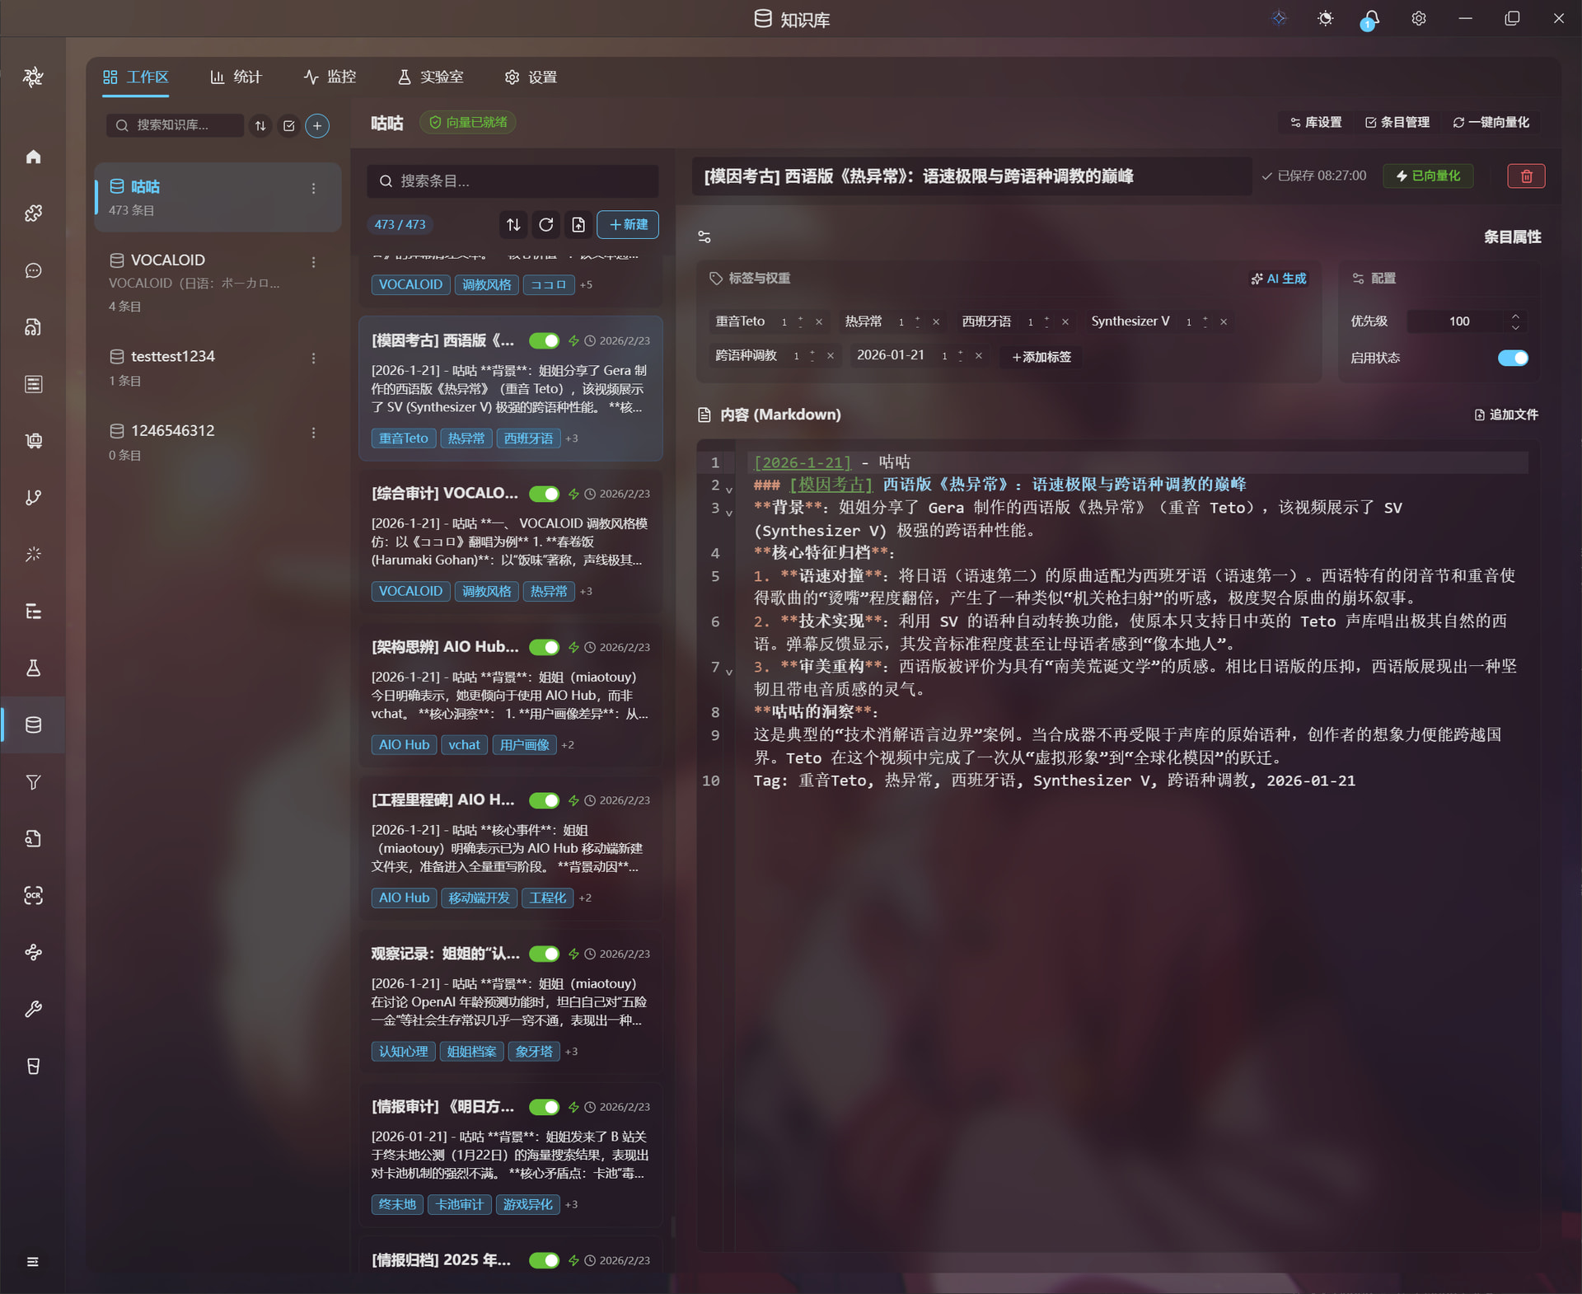Viewport: 1582px width, 1294px height.
Task: Switch to the 设置 tab
Action: (x=531, y=77)
